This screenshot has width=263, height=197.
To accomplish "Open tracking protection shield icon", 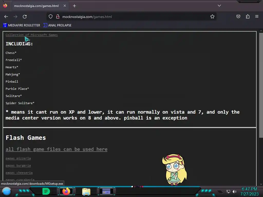I will click(x=51, y=17).
